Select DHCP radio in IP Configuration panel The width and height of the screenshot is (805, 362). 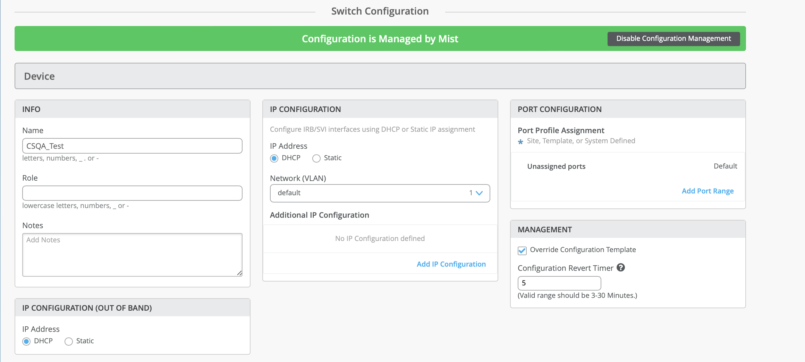coord(274,158)
